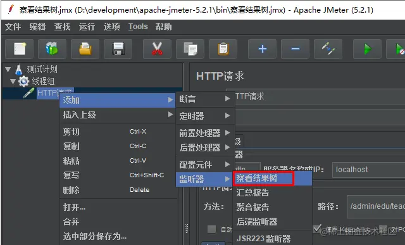Click the localhost server name field
405x245 pixels.
click(x=368, y=170)
